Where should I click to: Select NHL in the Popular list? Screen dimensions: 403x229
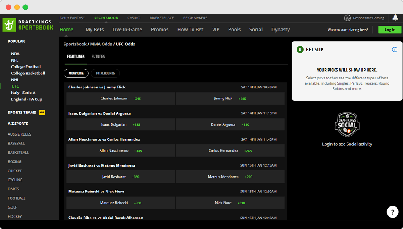[x=15, y=80]
